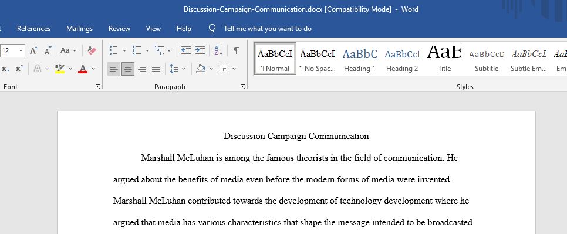Click the Decrease Indent icon
The height and width of the screenshot is (234, 567).
click(x=186, y=50)
